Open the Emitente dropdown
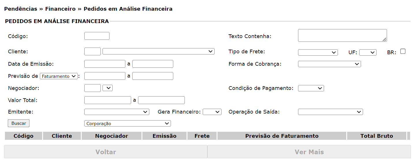This screenshot has width=415, height=162. click(x=117, y=112)
